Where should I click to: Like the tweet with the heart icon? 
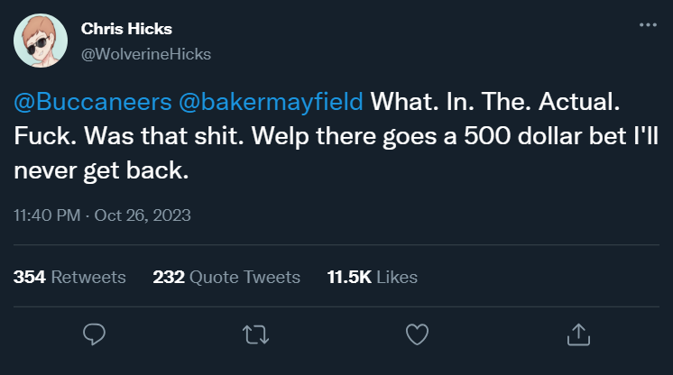point(416,334)
